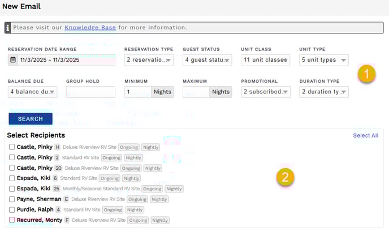The width and height of the screenshot is (389, 231).
Task: Expand the Duration Type dropdown
Action: pos(324,92)
